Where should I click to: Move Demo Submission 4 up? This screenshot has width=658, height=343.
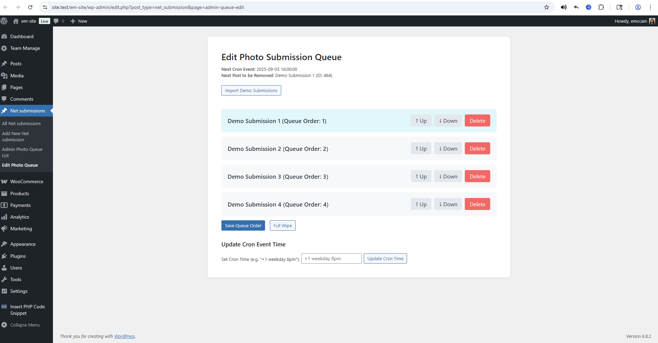coord(421,204)
